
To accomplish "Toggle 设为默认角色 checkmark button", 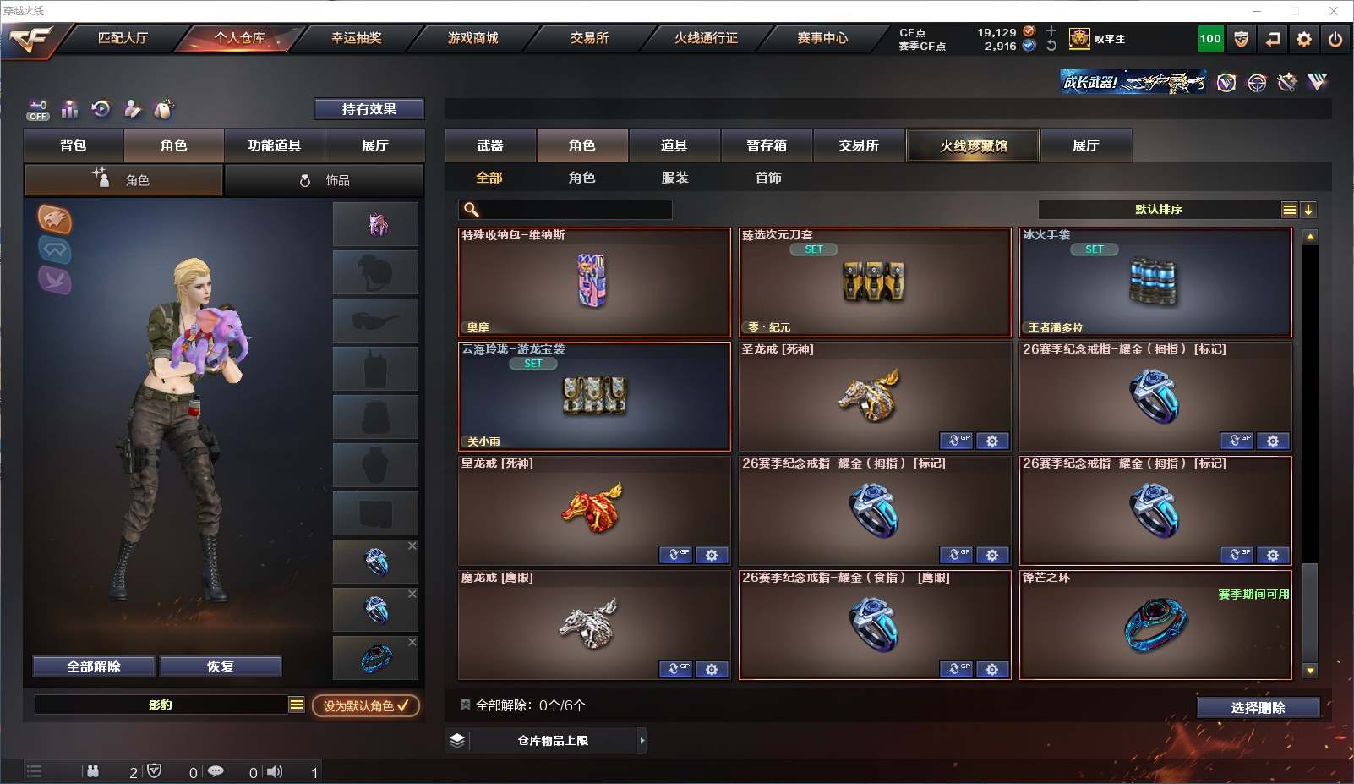I will coord(366,705).
